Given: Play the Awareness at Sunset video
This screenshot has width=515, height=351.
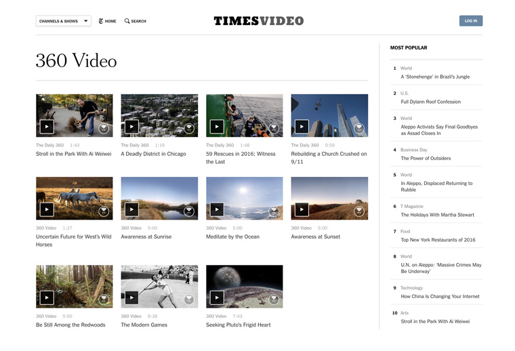Looking at the screenshot, I should click(302, 209).
